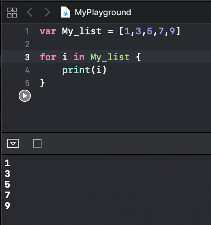Open the related items grid menu
Screen dimensions: 211x225
pos(12,13)
